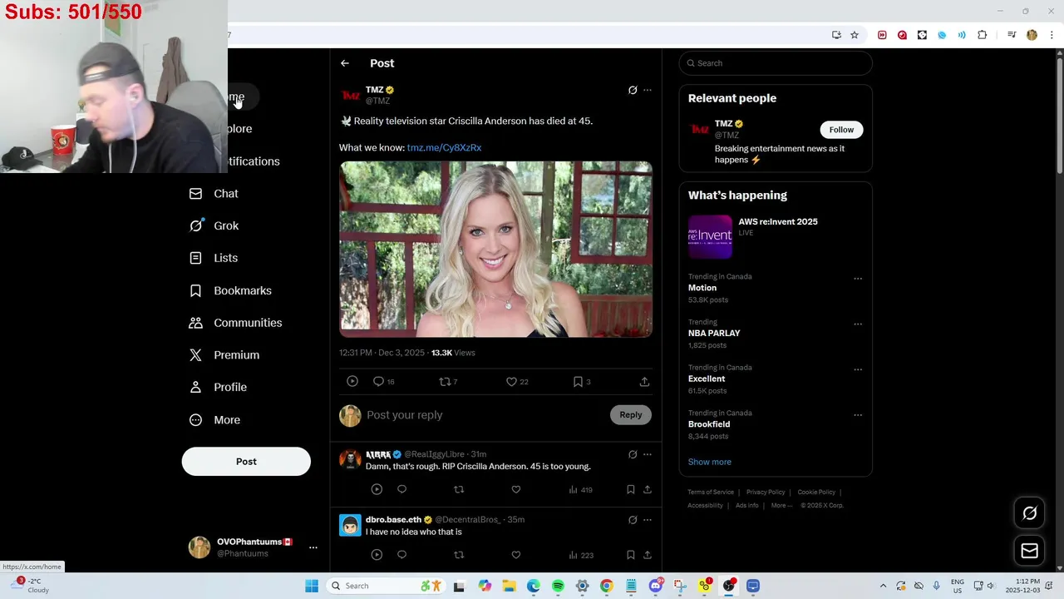Open the AWS re:Invent 2025 live event
The height and width of the screenshot is (599, 1064).
pyautogui.click(x=776, y=236)
